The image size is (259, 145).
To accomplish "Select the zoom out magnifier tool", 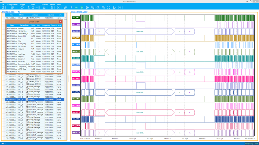I will point(98,8).
